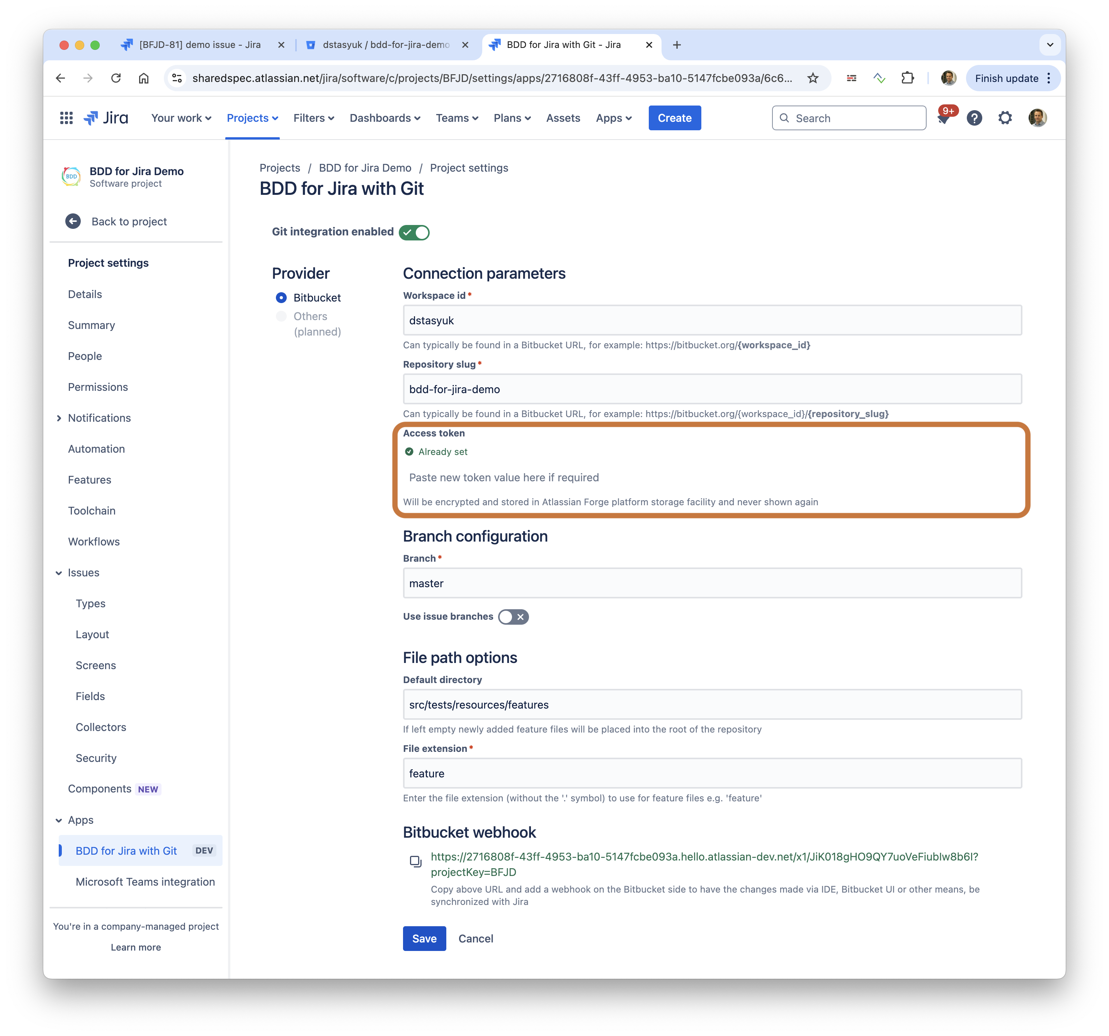1109x1036 pixels.
Task: Open the browser extensions puzzle icon
Action: (x=908, y=78)
